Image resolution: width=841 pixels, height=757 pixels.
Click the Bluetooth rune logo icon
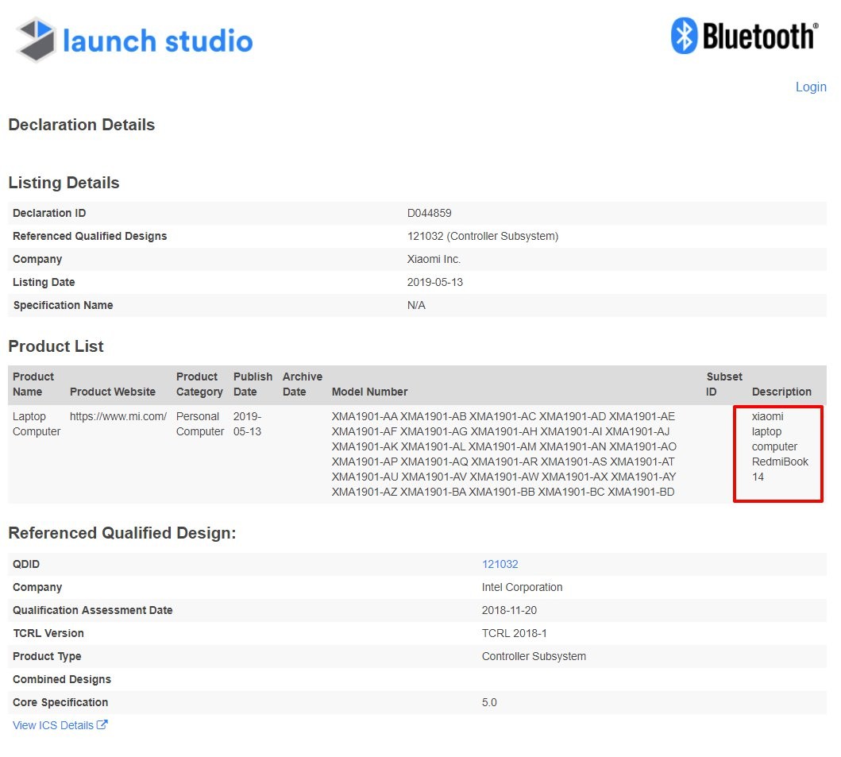pyautogui.click(x=684, y=36)
